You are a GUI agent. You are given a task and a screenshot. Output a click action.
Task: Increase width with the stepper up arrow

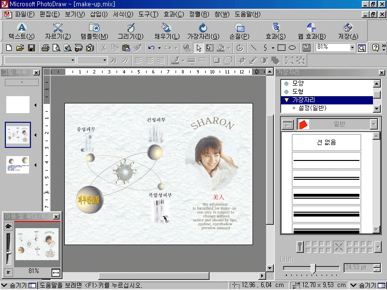tap(377, 265)
